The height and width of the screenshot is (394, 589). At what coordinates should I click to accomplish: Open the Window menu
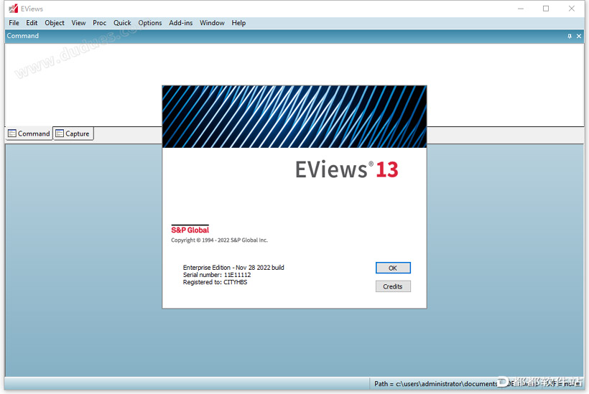coord(212,23)
